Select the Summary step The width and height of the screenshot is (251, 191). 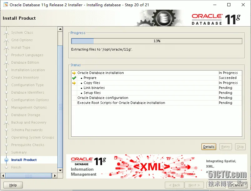[x=19, y=152]
